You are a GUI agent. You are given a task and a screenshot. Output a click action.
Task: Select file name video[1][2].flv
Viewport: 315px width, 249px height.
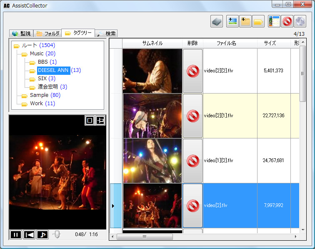pyautogui.click(x=218, y=160)
